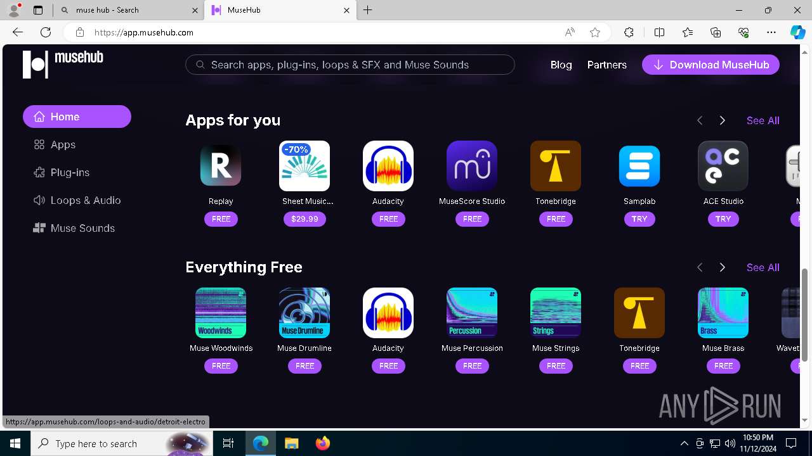The image size is (812, 456).
Task: See All for Everything Free
Action: click(763, 267)
